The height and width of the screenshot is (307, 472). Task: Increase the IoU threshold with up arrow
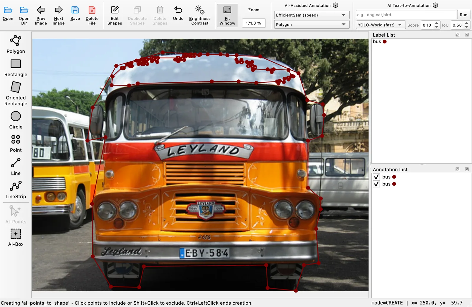[467, 23]
